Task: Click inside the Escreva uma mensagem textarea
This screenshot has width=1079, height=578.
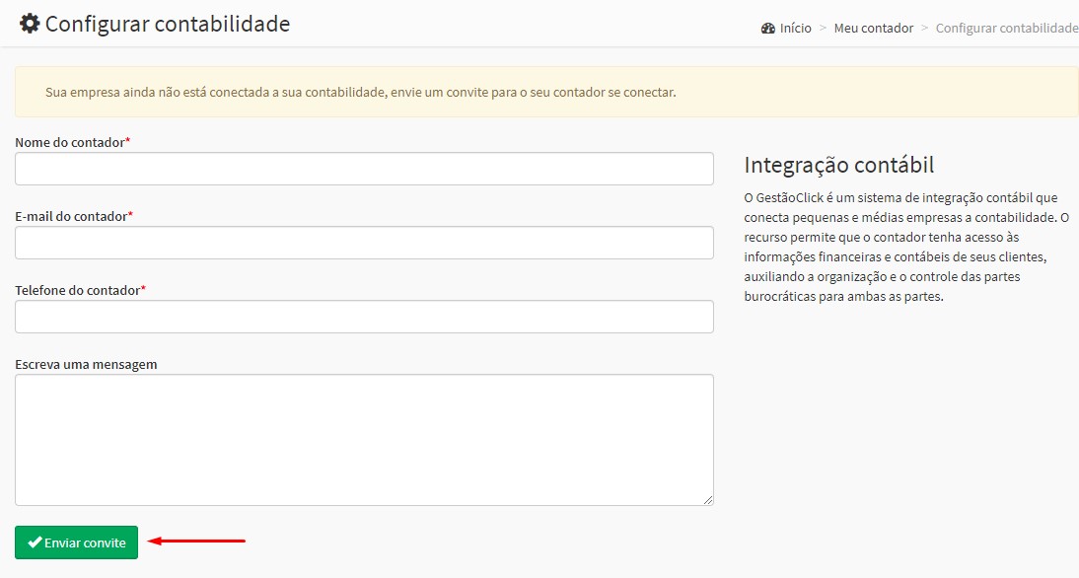Action: pos(364,440)
